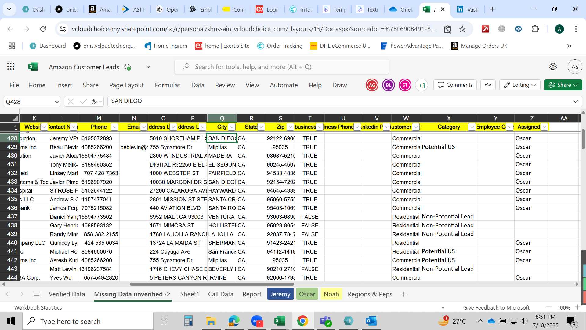
Task: Click the Windows Start button
Action: 11,321
